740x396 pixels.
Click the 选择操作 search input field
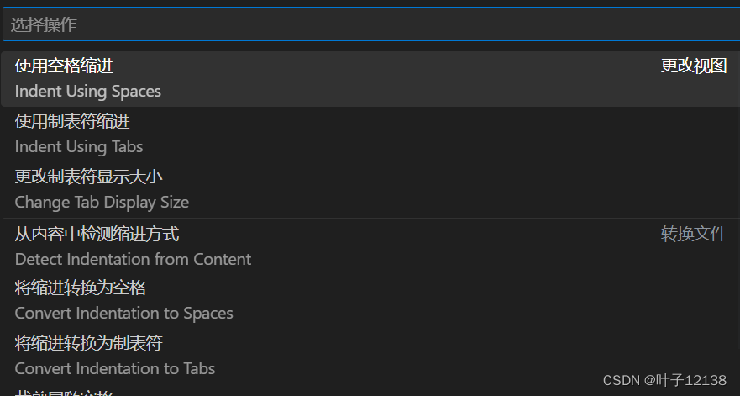pyautogui.click(x=371, y=24)
